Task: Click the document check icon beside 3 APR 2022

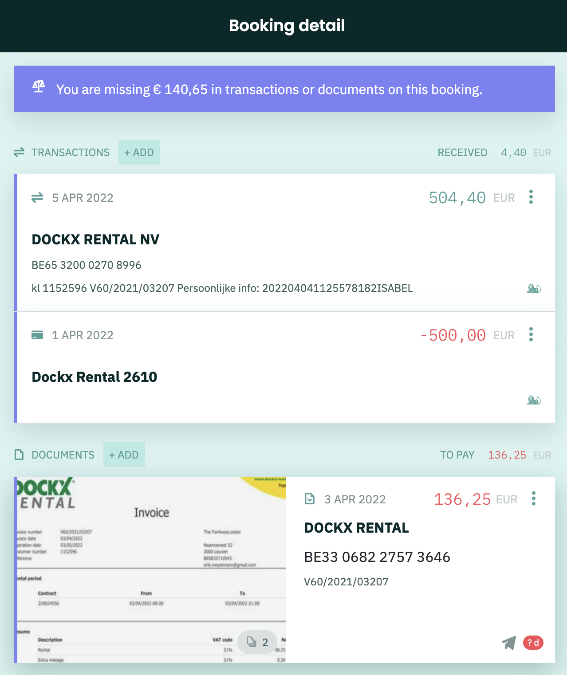Action: tap(310, 499)
